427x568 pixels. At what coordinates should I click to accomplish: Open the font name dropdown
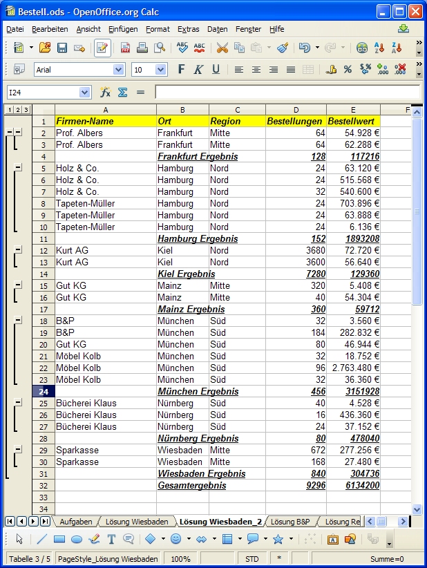click(x=118, y=70)
